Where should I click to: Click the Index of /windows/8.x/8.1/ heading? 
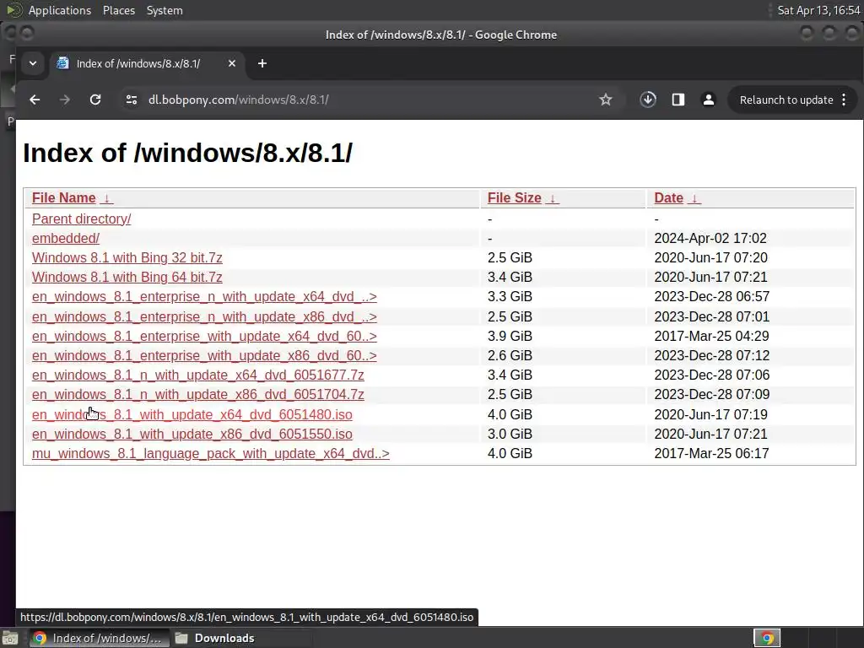coord(187,153)
